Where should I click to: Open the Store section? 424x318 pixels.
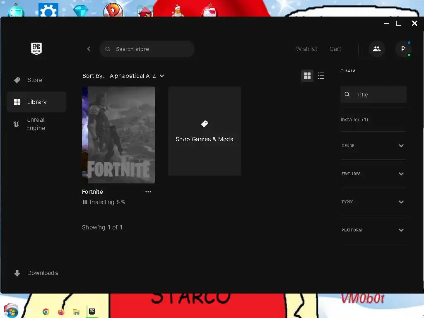tap(36, 80)
